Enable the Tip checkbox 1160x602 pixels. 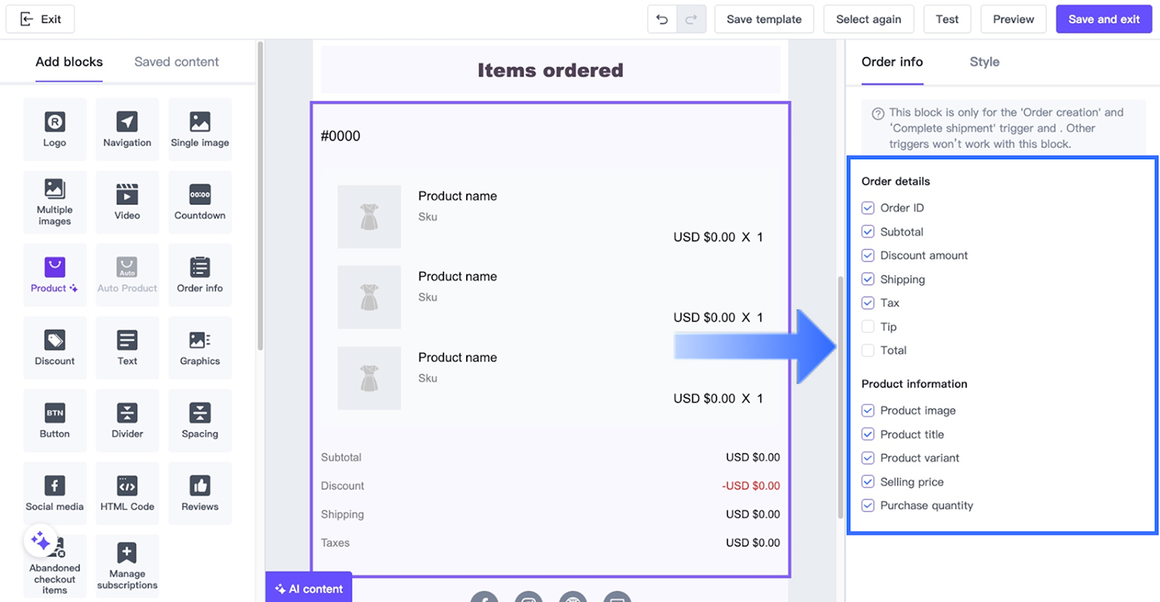pos(868,327)
